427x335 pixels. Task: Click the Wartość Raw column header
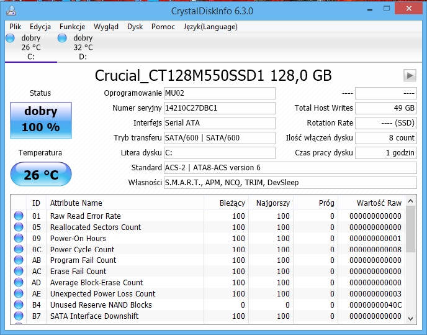point(371,203)
